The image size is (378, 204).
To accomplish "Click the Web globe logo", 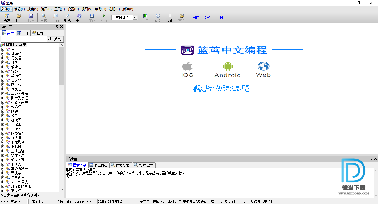I will (263, 66).
